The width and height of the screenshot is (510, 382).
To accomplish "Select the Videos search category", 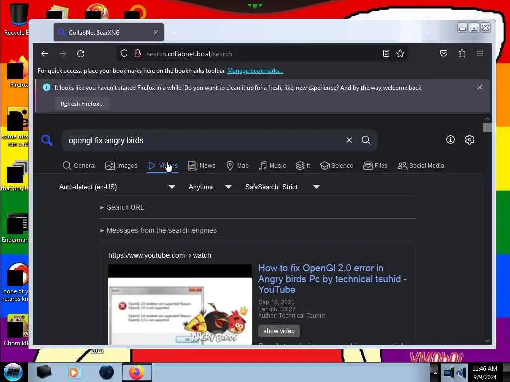I will point(163,165).
